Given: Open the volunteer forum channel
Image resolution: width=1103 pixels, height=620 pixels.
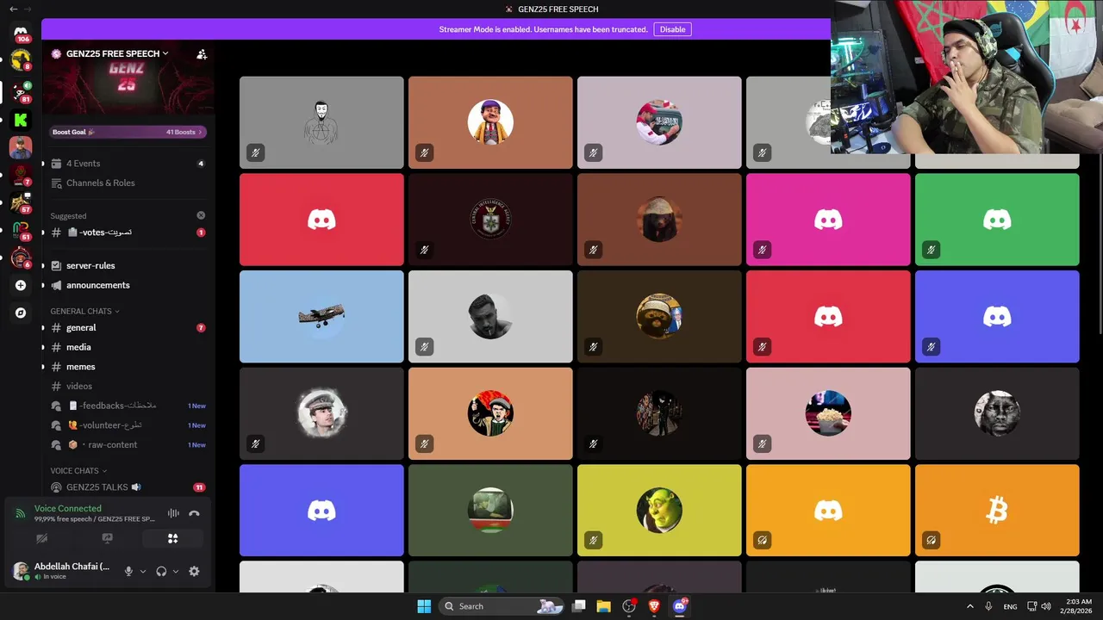Looking at the screenshot, I should 128,425.
